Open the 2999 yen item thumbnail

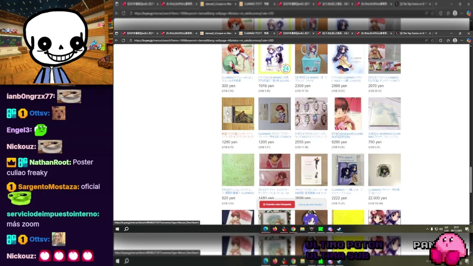point(348,59)
